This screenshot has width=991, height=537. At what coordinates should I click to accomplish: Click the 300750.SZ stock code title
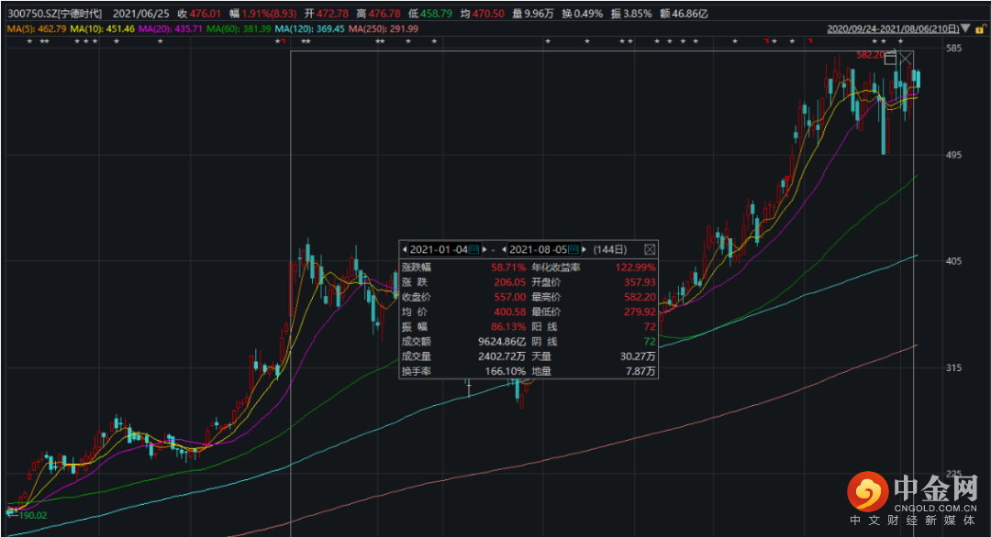[x=55, y=15]
